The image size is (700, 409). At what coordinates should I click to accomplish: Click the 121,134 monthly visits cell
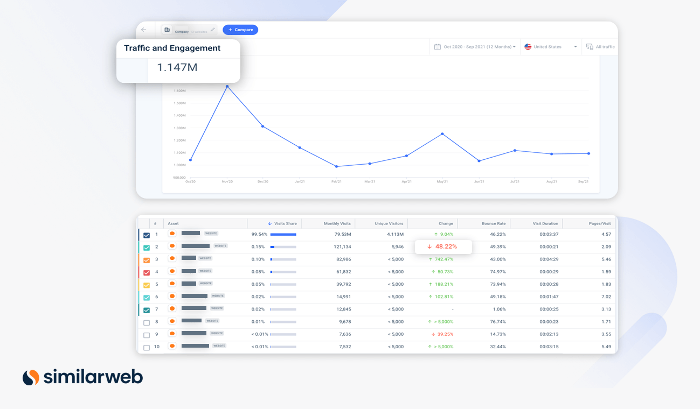click(x=342, y=247)
